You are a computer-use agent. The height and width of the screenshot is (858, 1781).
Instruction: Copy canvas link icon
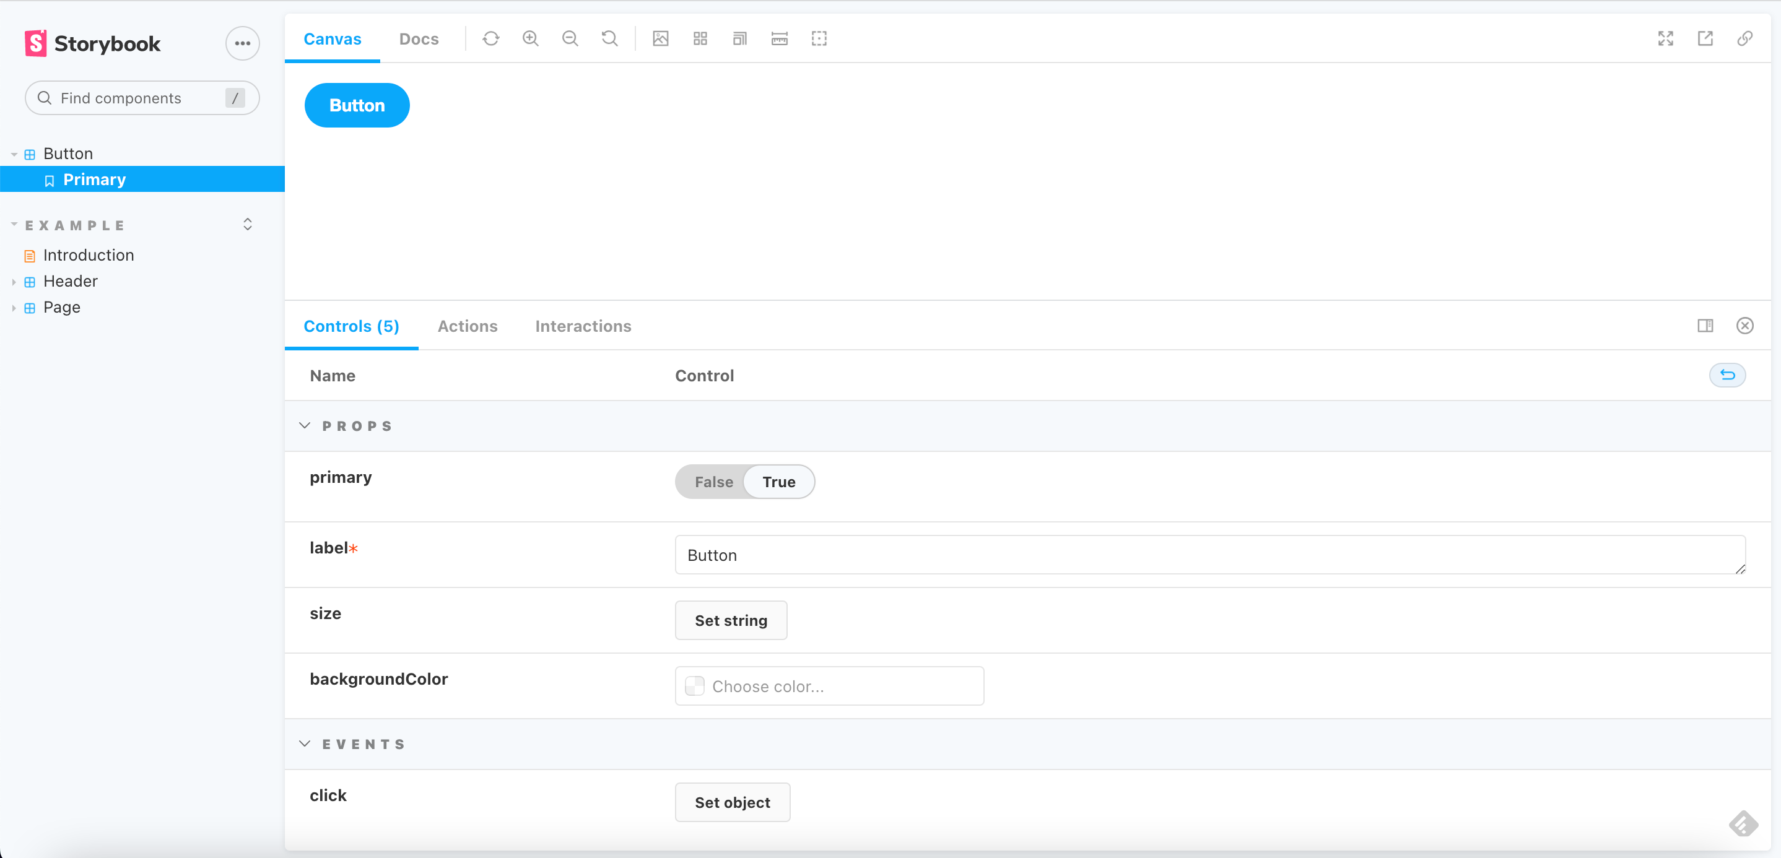point(1744,39)
